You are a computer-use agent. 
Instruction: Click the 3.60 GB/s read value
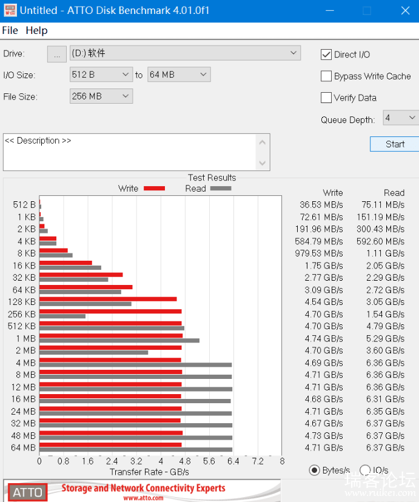[386, 350]
